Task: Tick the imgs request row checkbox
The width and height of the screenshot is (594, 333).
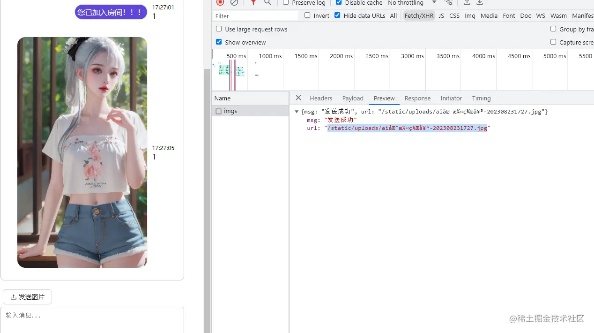Action: click(219, 112)
